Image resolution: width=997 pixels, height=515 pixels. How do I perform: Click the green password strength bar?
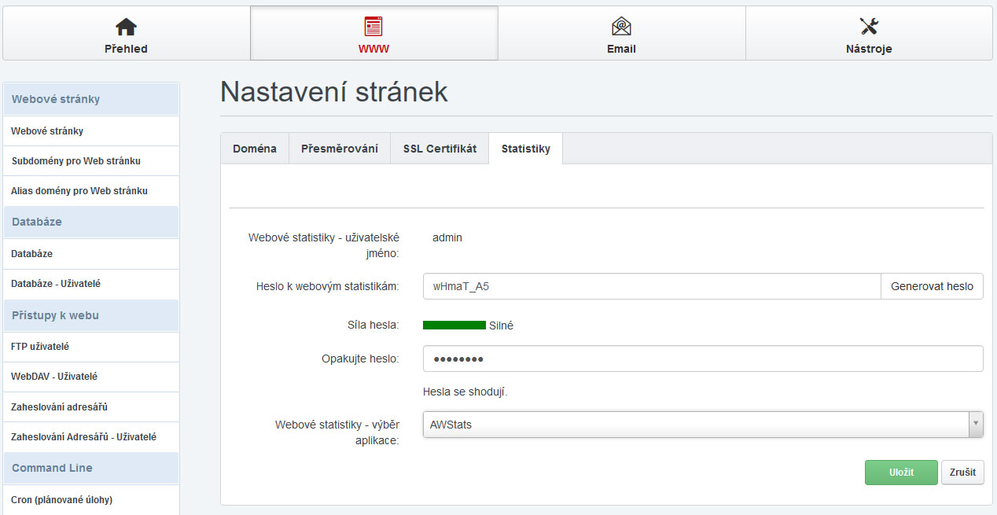pyautogui.click(x=454, y=325)
